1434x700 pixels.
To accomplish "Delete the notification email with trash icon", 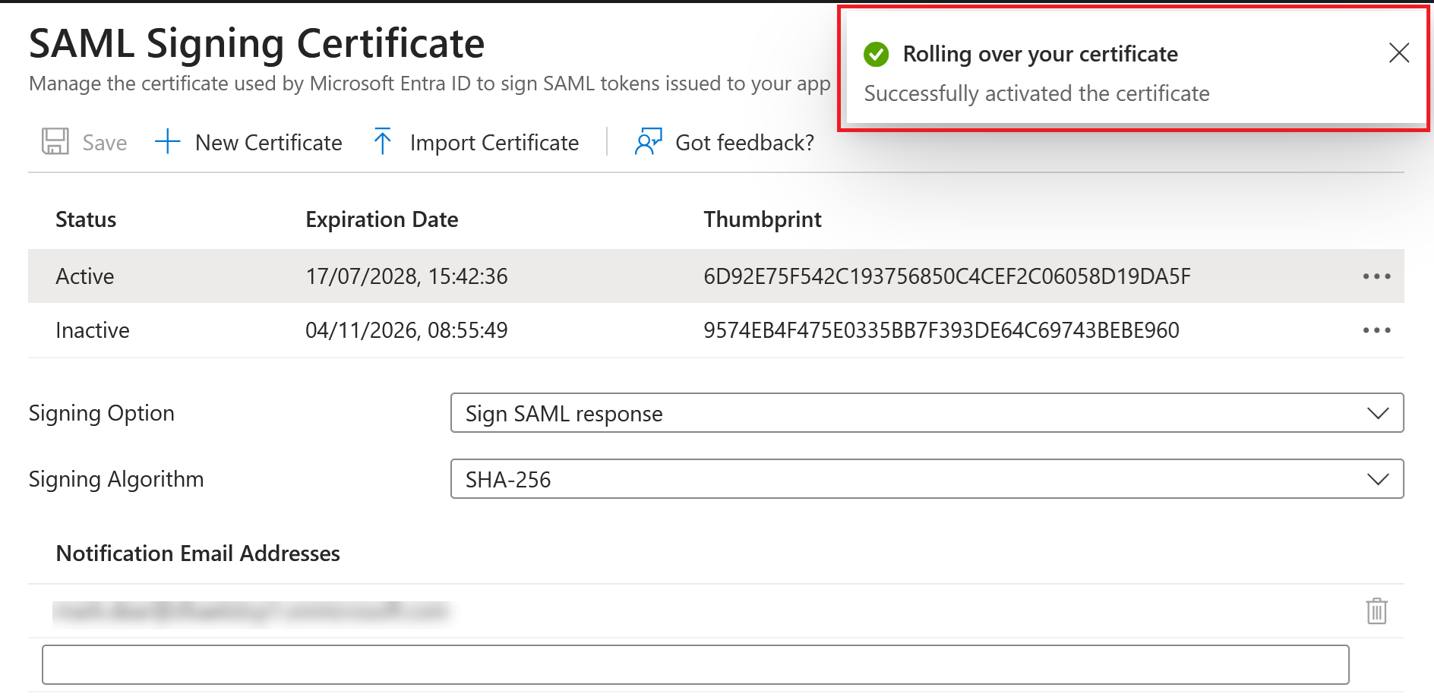I will 1378,611.
